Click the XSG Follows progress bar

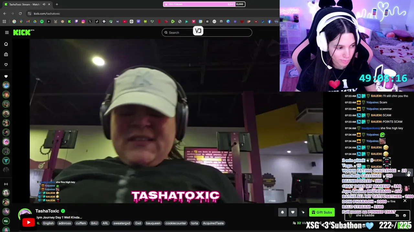click(x=204, y=4)
